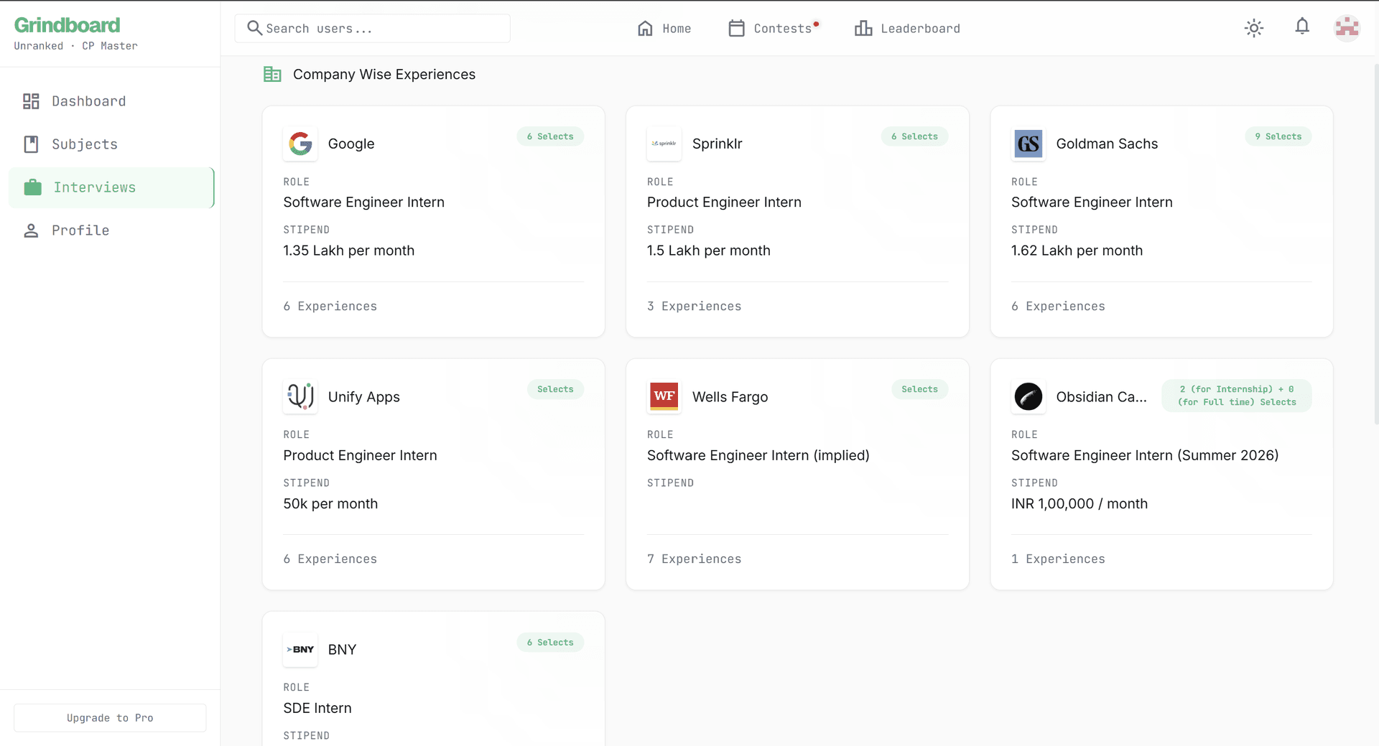Open the Unify Apps company card

434,475
